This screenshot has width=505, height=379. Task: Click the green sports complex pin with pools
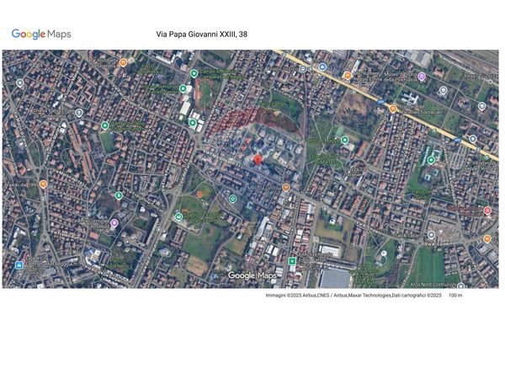tap(431, 160)
